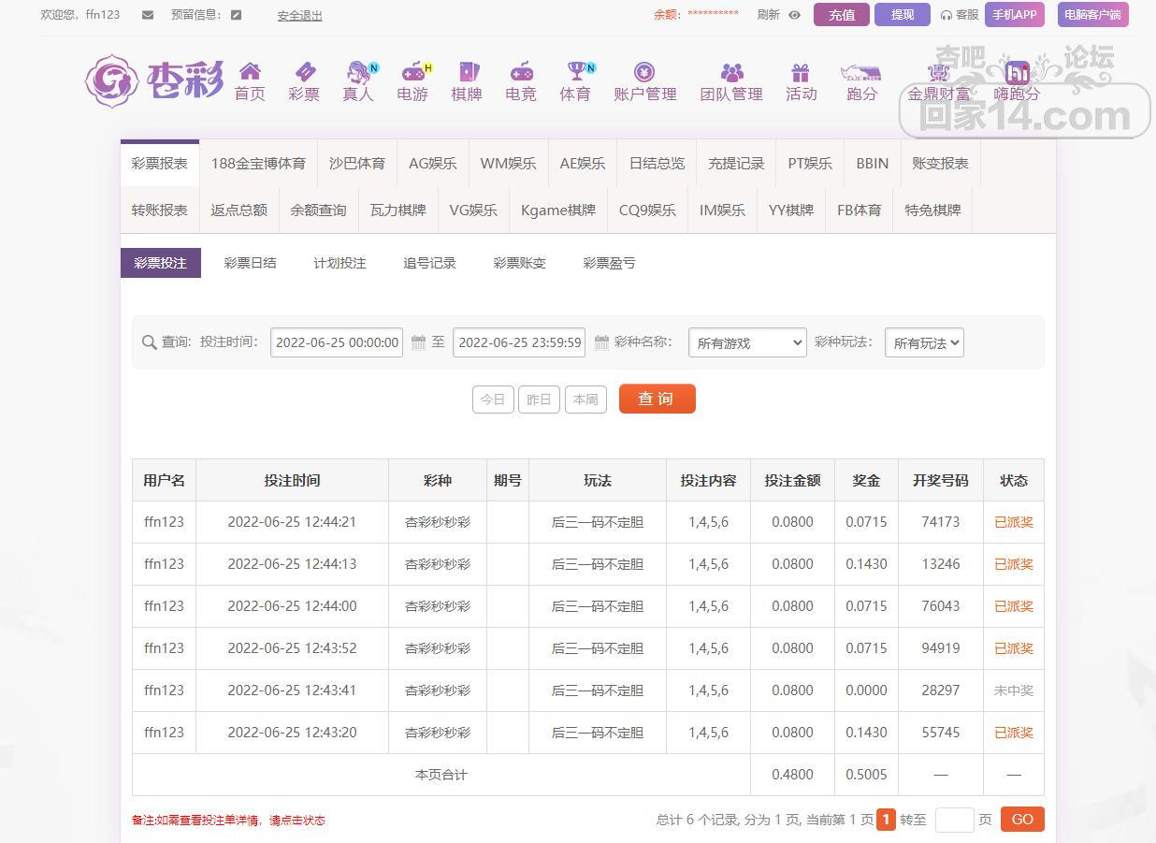Screen dimensions: 1156x843
Task: Click the page number input field
Action: coord(954,820)
